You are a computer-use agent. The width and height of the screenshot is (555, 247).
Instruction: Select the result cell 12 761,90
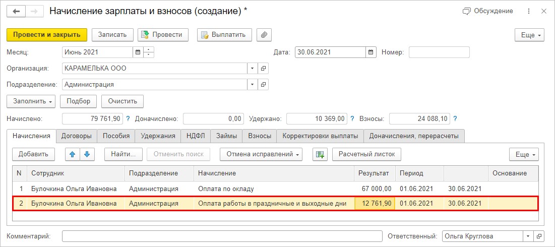[375, 204]
